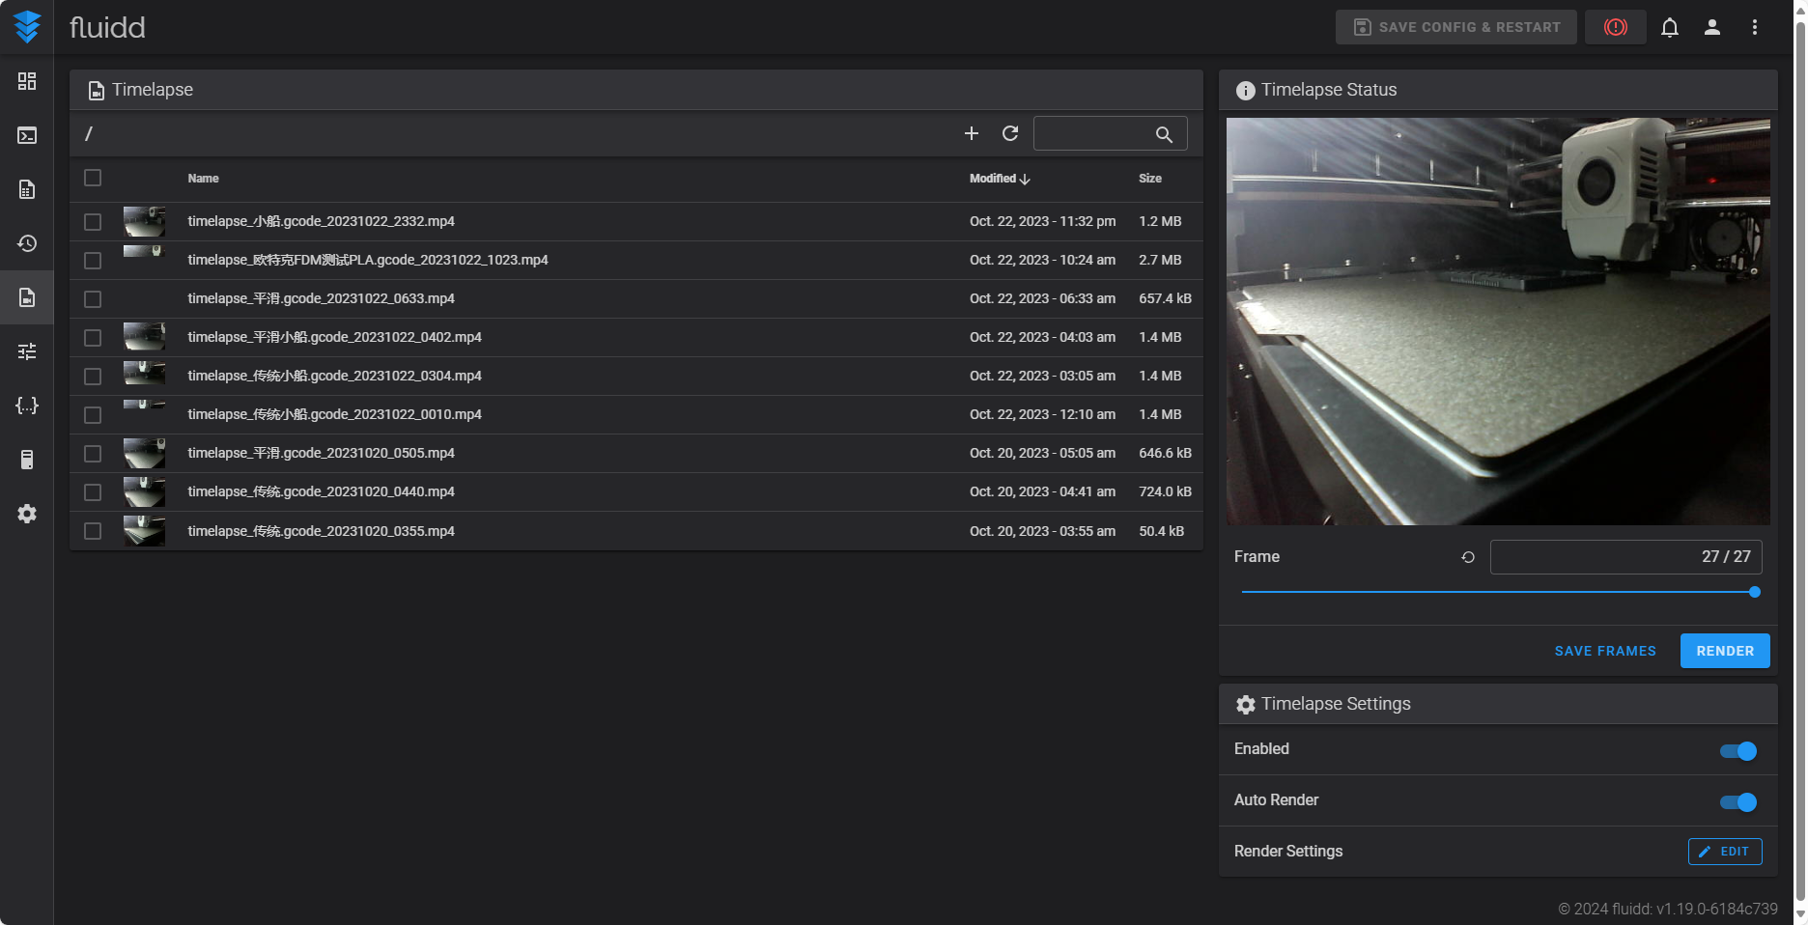Click the RENDER button
1808x925 pixels.
[1724, 651]
